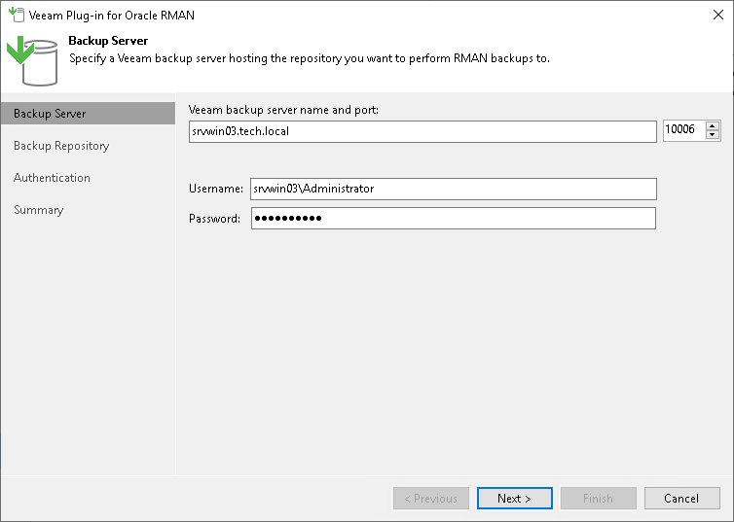Click the Username input field
Screen dimensions: 734x522
454,189
